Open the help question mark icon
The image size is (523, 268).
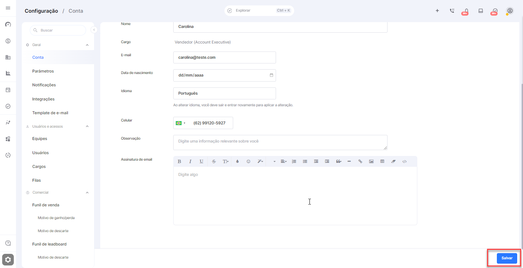tap(8, 243)
